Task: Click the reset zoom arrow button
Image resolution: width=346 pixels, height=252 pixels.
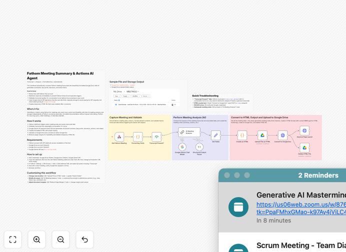Action: coord(84,240)
